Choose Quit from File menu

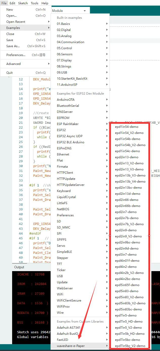tap(26, 73)
